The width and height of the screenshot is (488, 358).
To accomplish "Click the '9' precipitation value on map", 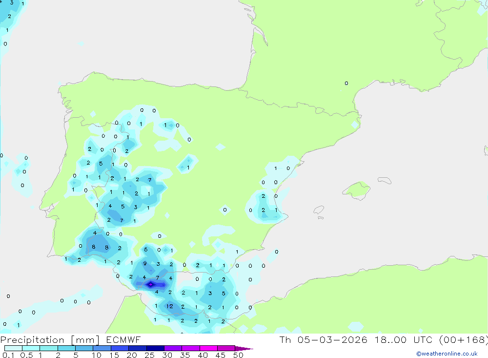I will (x=145, y=264).
